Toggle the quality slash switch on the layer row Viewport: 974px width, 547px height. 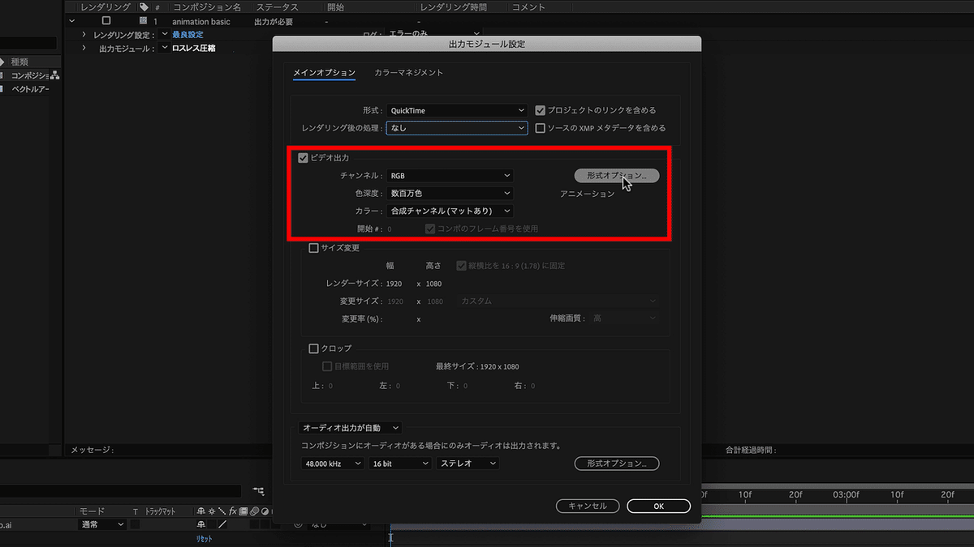click(221, 524)
